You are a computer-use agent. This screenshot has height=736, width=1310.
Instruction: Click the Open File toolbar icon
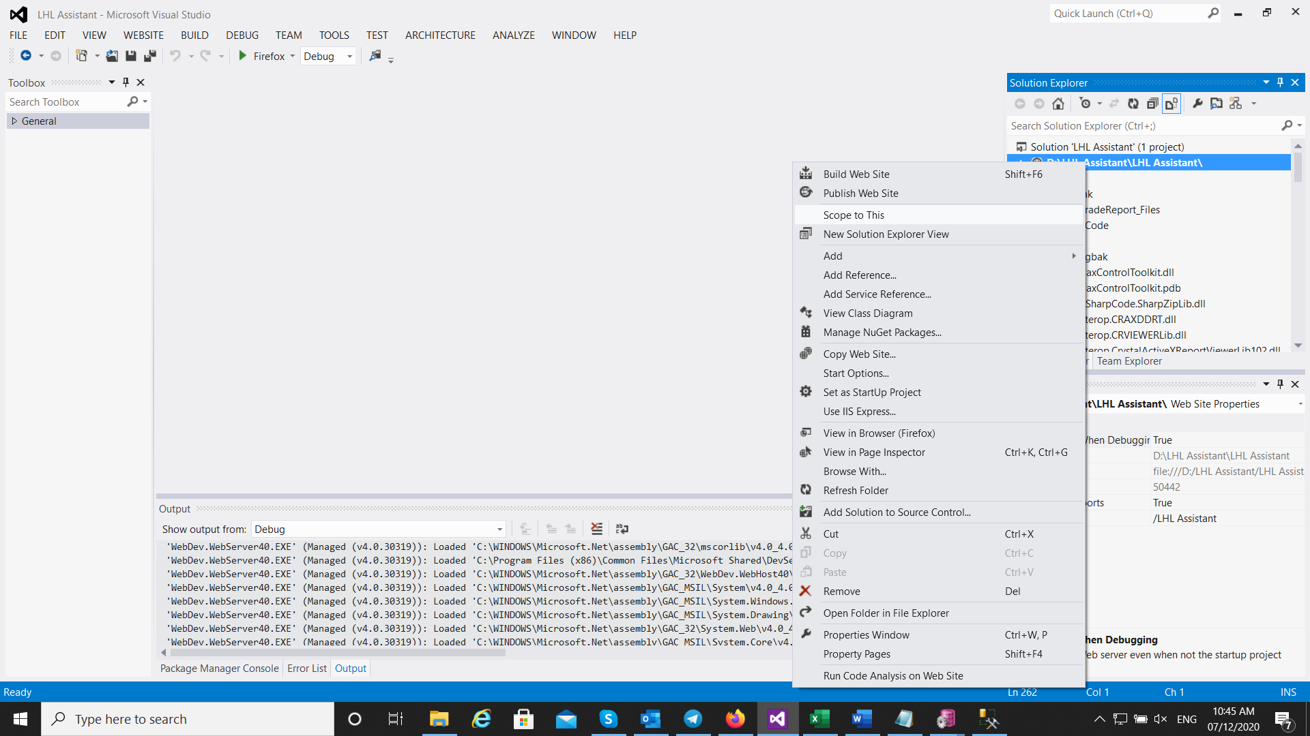click(x=112, y=56)
